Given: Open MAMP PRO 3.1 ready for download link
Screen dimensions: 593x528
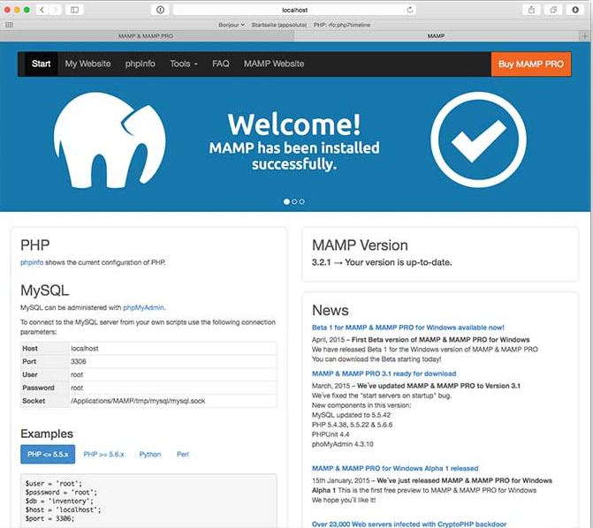Looking at the screenshot, I should point(384,373).
